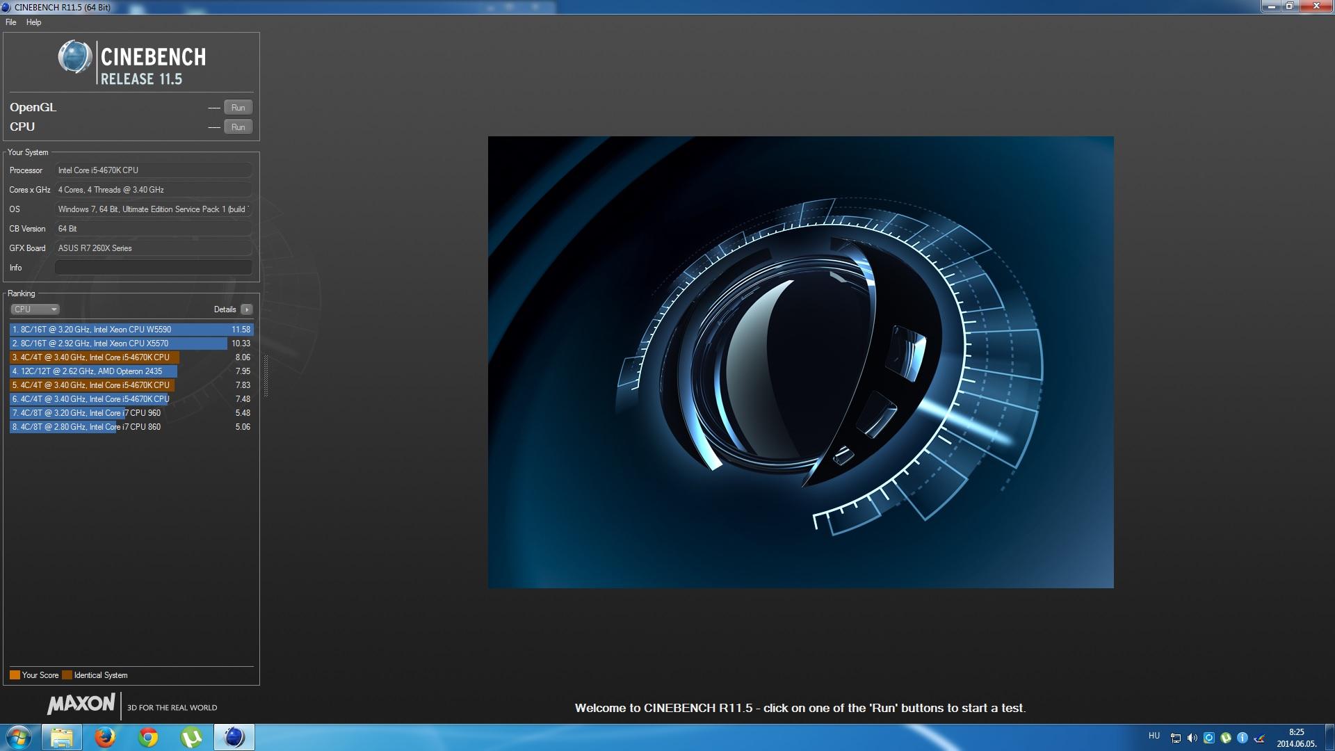Click the blue sync tray icon
The width and height of the screenshot is (1335, 751).
point(1209,738)
